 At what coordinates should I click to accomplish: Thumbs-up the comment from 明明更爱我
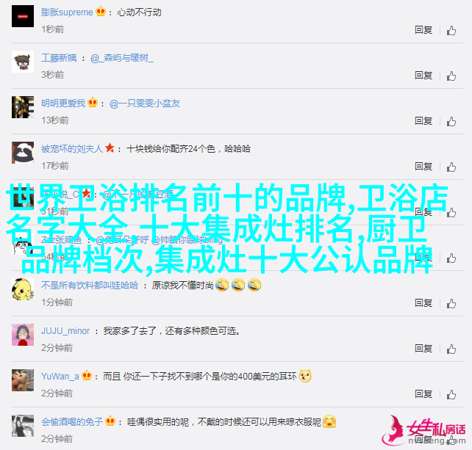point(451,121)
